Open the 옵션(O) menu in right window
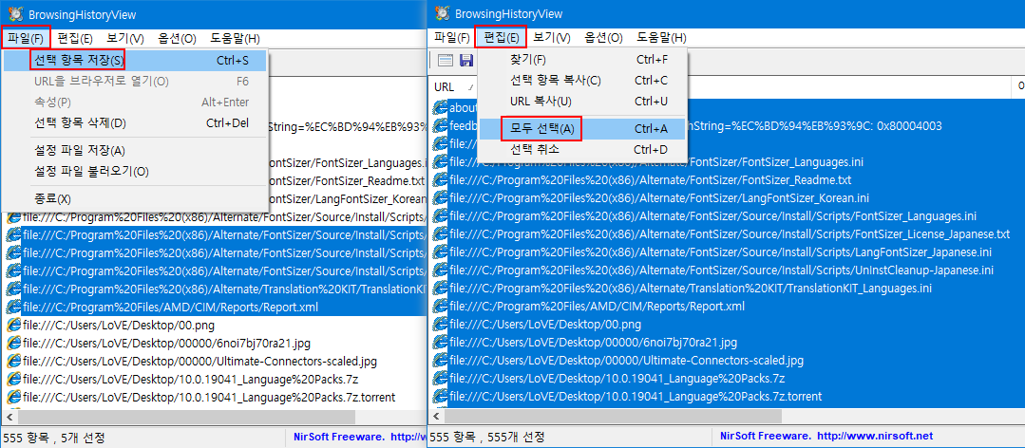 click(603, 38)
